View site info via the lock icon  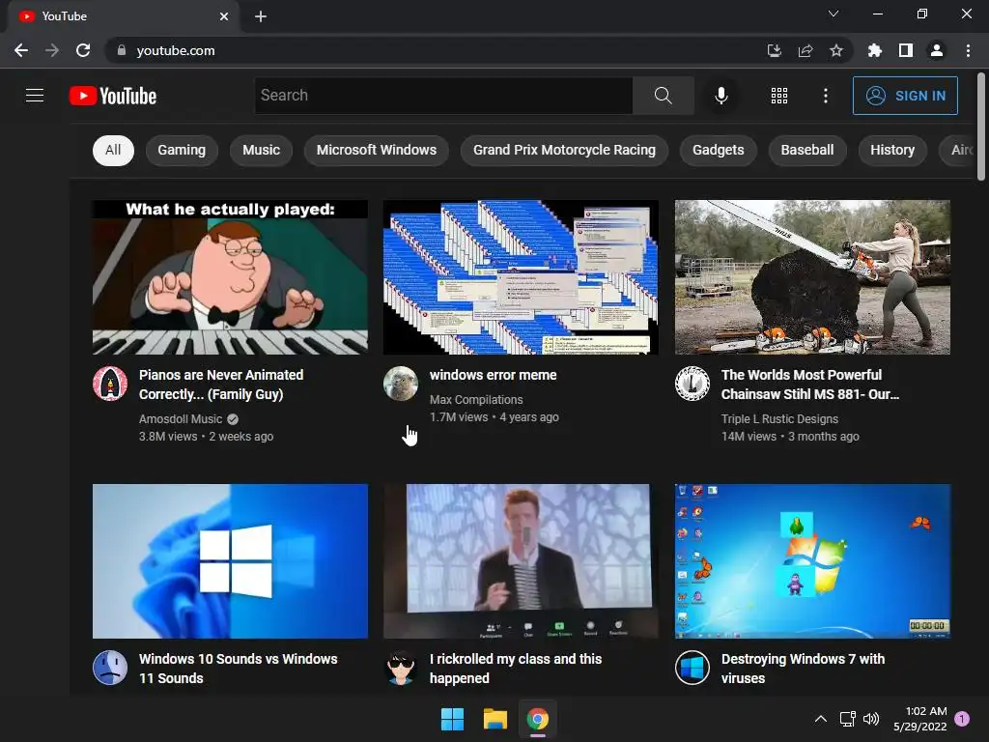(x=122, y=50)
